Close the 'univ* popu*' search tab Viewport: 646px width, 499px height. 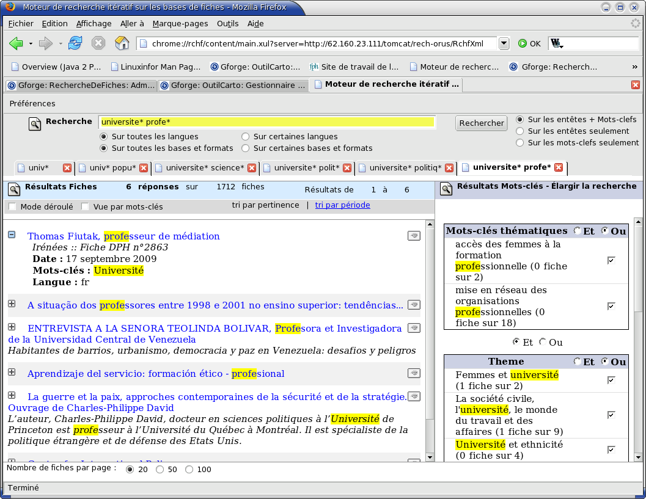(144, 168)
